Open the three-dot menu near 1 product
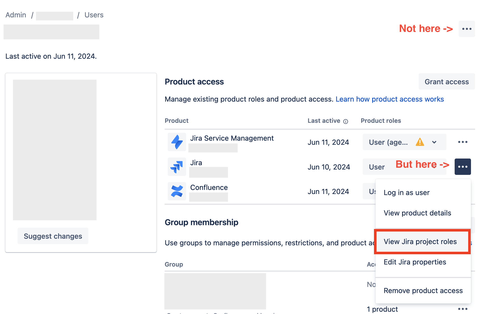 click(462, 309)
